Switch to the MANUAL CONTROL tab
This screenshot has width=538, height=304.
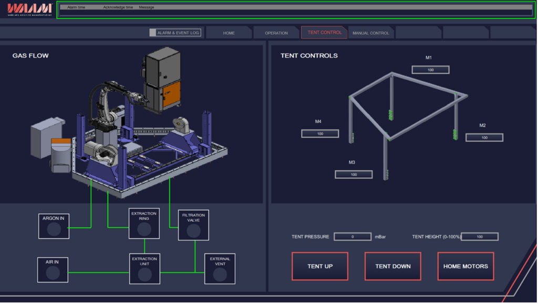click(371, 32)
